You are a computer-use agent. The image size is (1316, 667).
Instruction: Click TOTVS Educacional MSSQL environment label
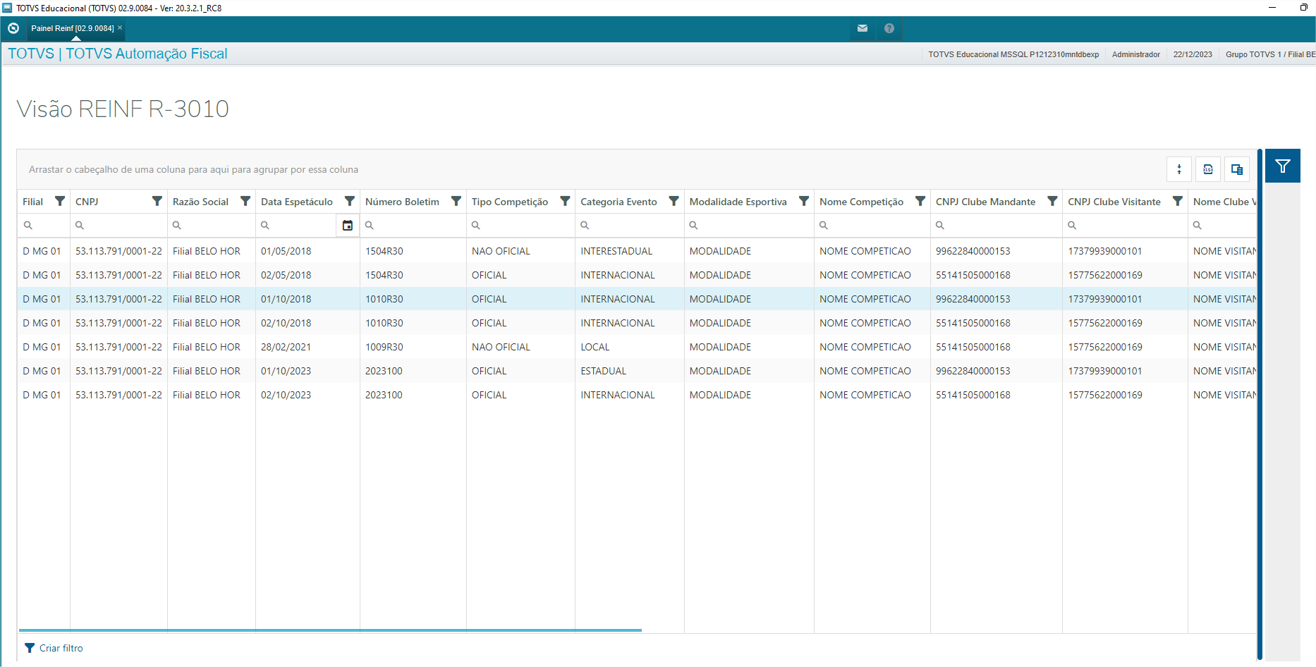tap(1013, 54)
